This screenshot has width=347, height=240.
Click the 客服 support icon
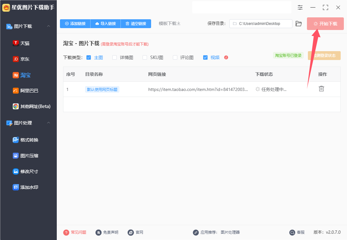point(292,232)
